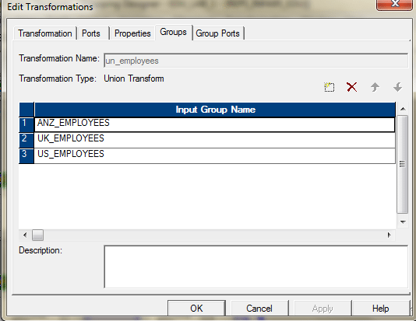Switch to the Transformation tab
This screenshot has height=321, width=416.
45,33
